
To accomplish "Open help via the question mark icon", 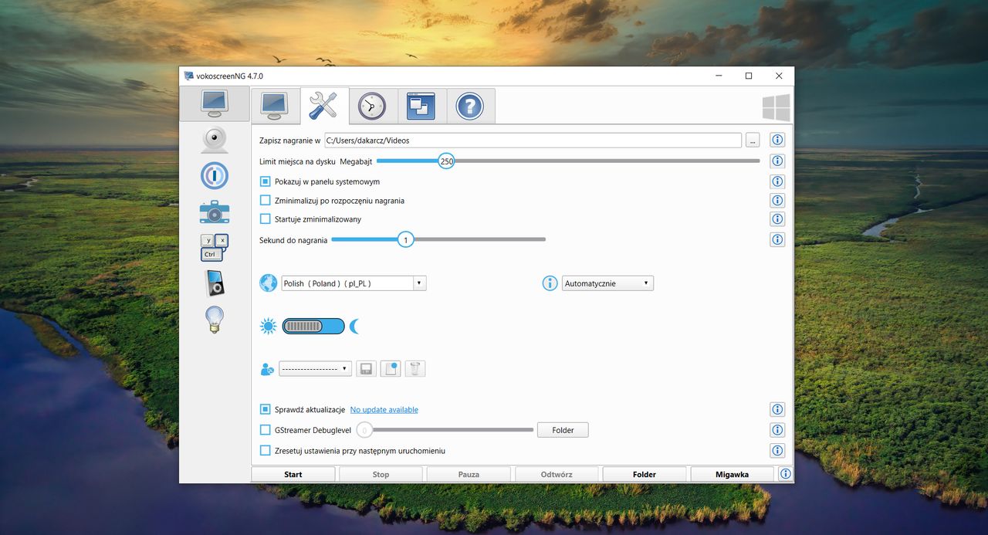I will tap(470, 106).
